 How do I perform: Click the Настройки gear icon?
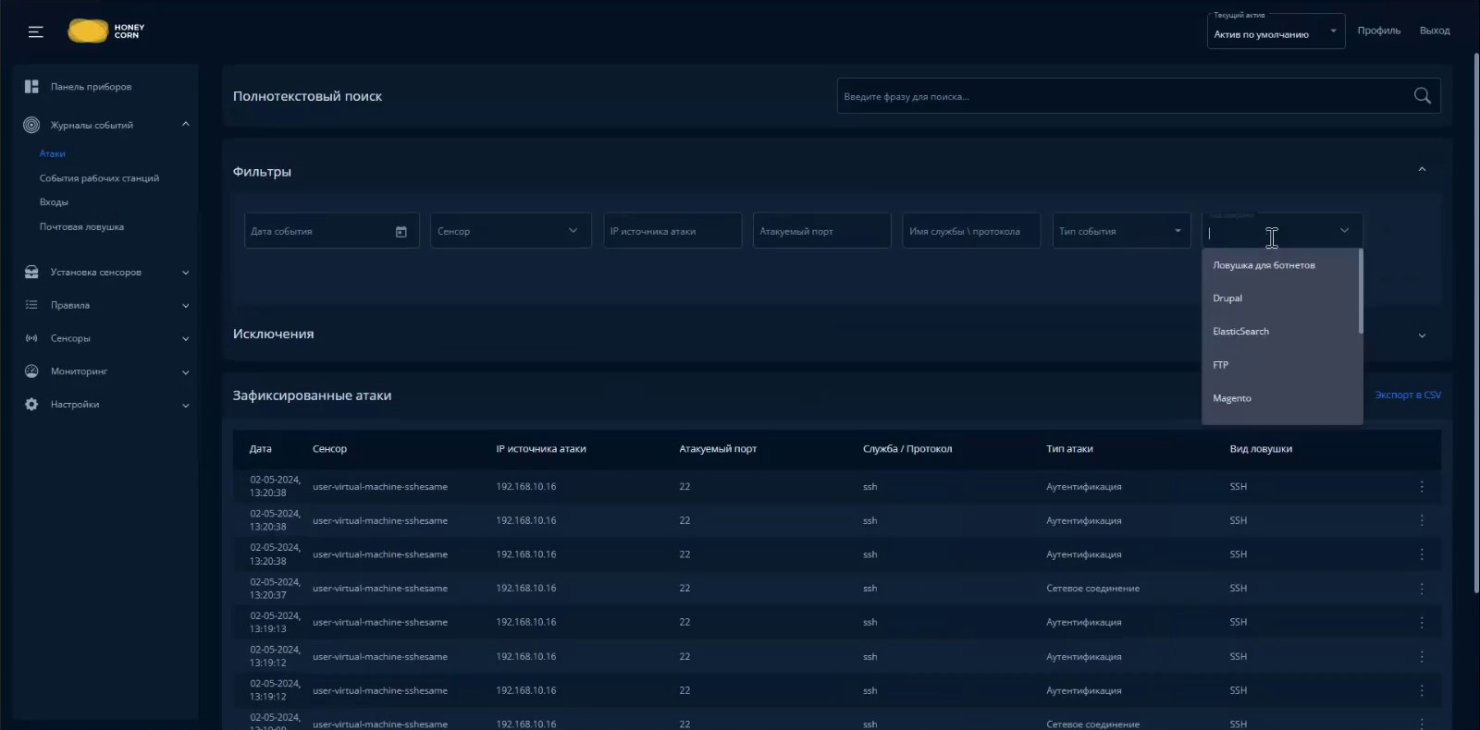[31, 405]
